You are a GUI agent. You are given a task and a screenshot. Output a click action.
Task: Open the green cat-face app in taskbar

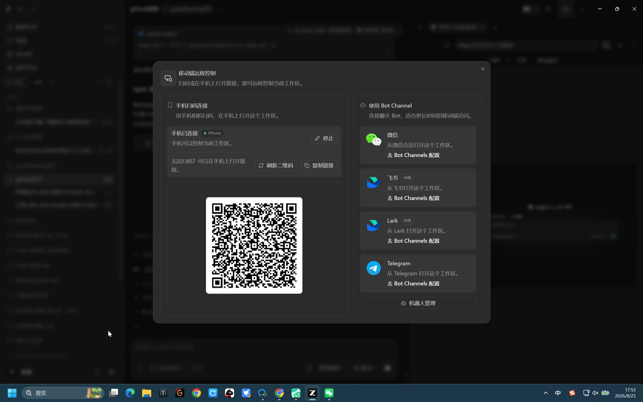click(296, 393)
